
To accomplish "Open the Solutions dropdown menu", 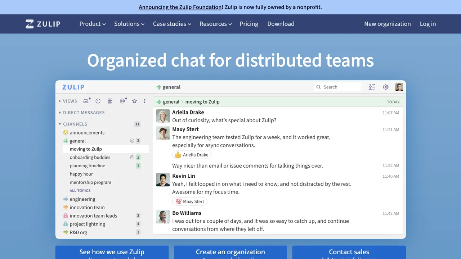I will click(129, 24).
